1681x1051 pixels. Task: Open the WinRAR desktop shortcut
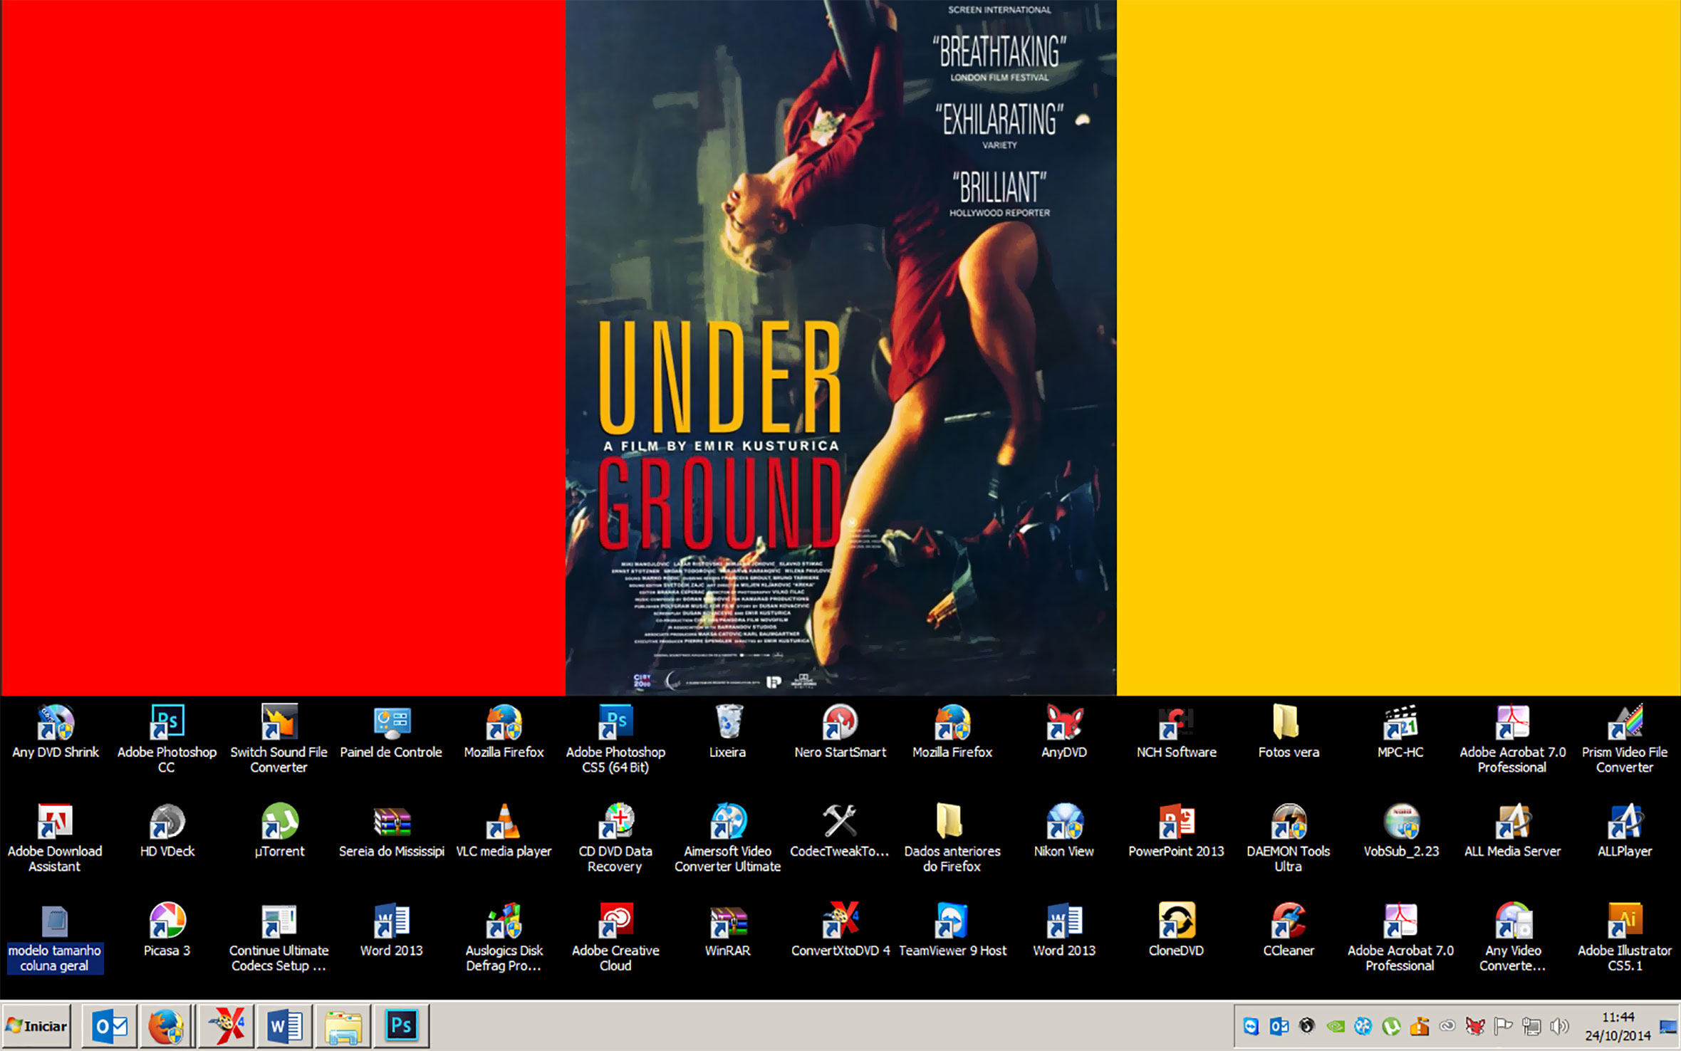coord(728,921)
